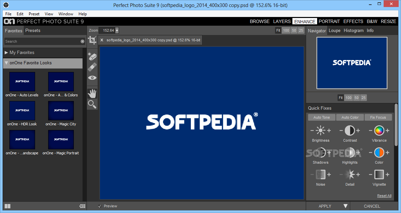Click the APPLY button
The image size is (401, 213).
(x=325, y=206)
